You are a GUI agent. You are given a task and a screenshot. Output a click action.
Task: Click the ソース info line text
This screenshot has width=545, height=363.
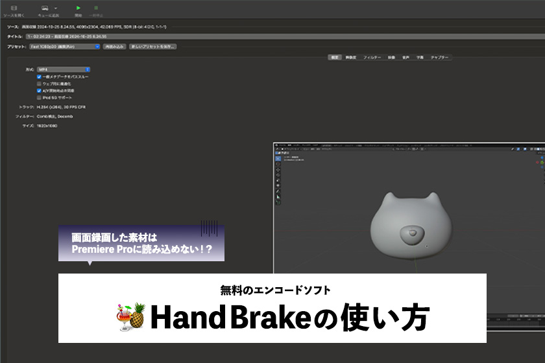pos(94,27)
